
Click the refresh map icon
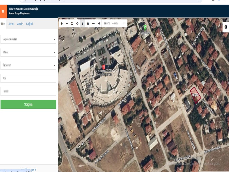point(72,23)
